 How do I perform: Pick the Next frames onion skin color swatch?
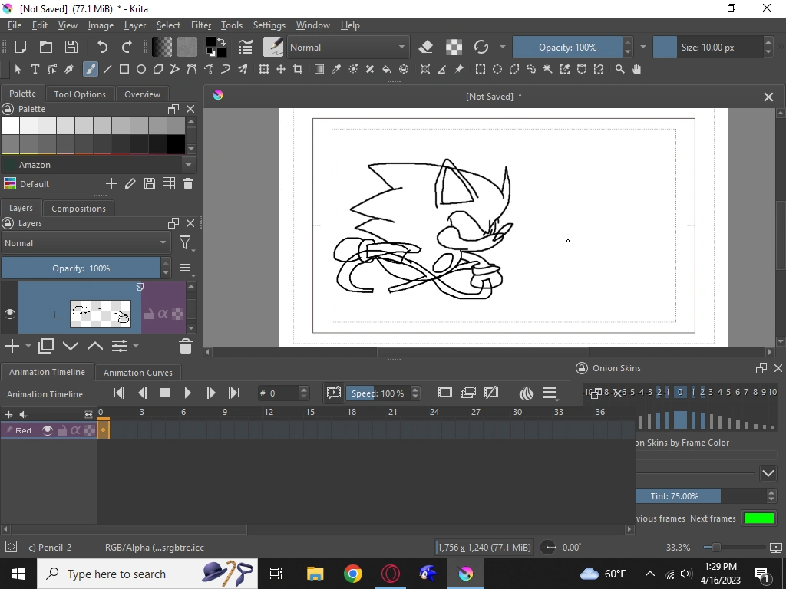(759, 518)
